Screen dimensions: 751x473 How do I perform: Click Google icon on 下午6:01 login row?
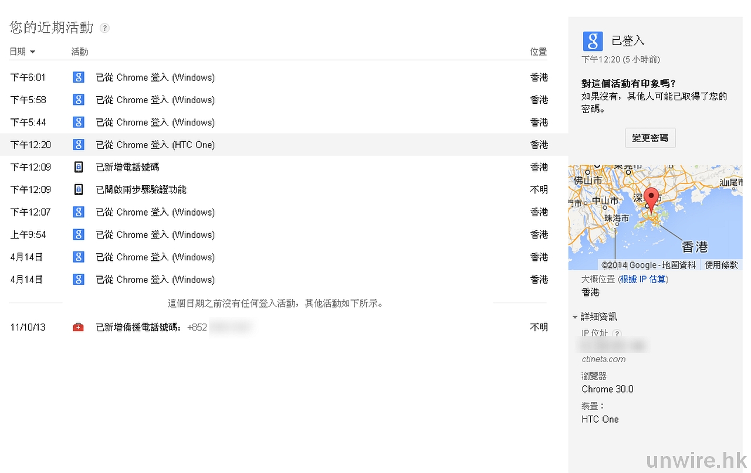(x=78, y=77)
